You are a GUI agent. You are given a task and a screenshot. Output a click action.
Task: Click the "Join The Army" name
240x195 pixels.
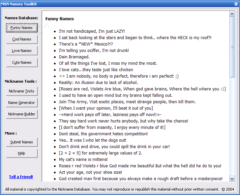(127, 102)
